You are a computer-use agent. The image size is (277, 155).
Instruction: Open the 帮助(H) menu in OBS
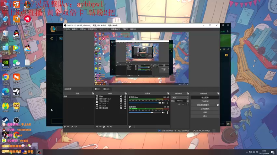tap(133, 29)
